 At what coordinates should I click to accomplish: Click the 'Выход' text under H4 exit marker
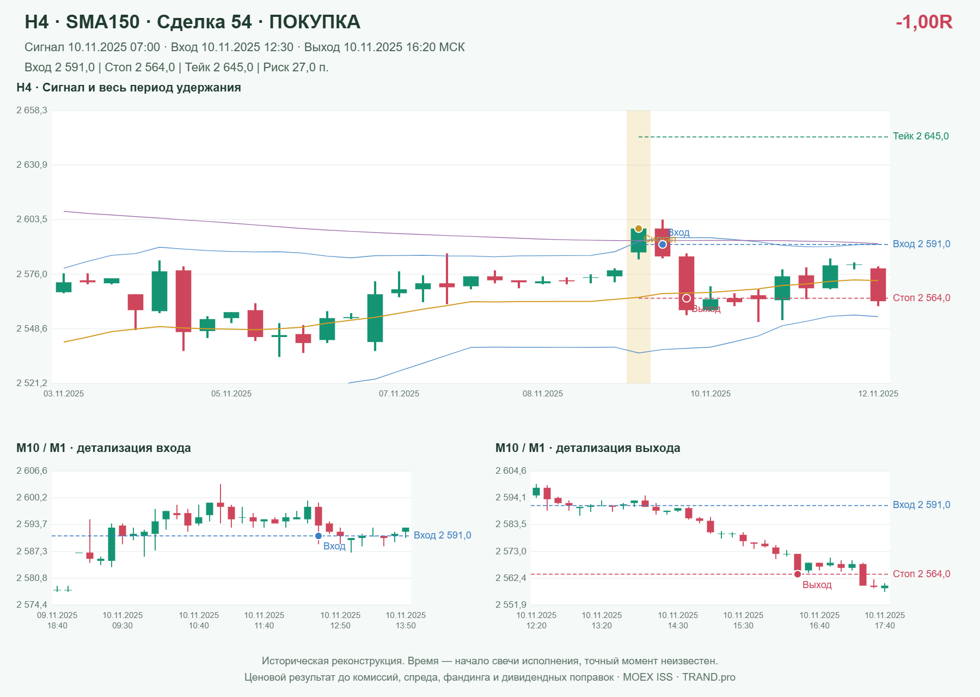click(706, 309)
